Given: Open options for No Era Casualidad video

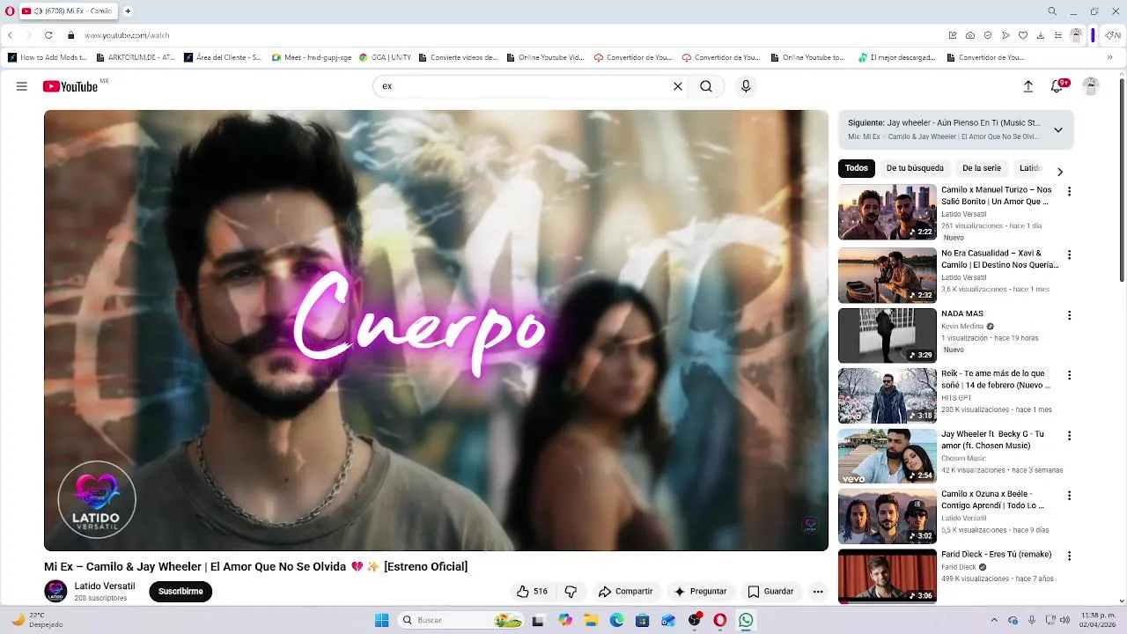Looking at the screenshot, I should tap(1070, 255).
